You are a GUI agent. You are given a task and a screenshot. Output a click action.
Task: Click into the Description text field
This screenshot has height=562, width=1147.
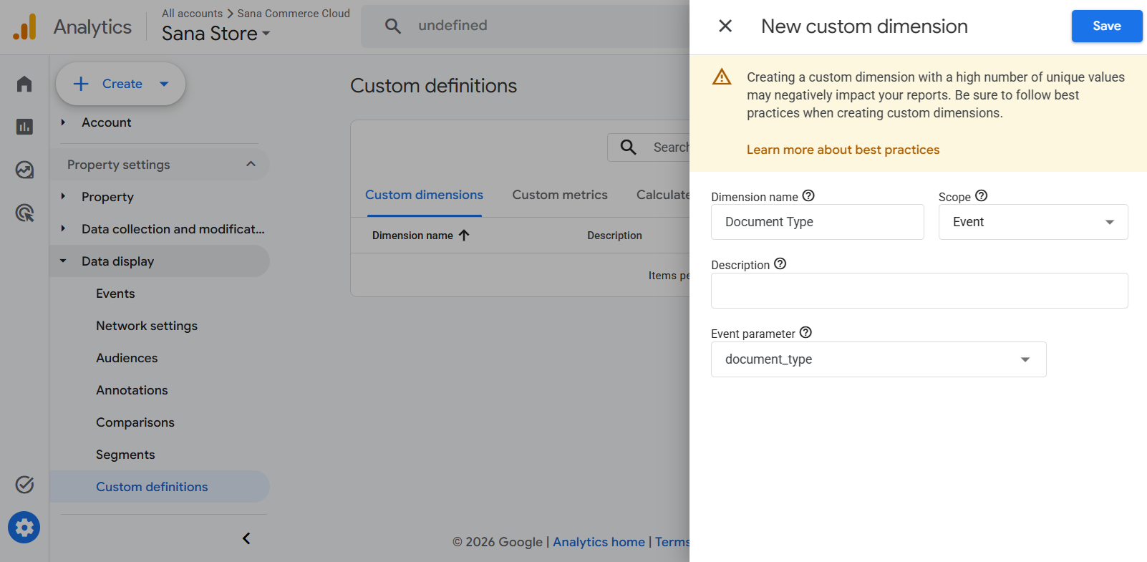(x=919, y=291)
